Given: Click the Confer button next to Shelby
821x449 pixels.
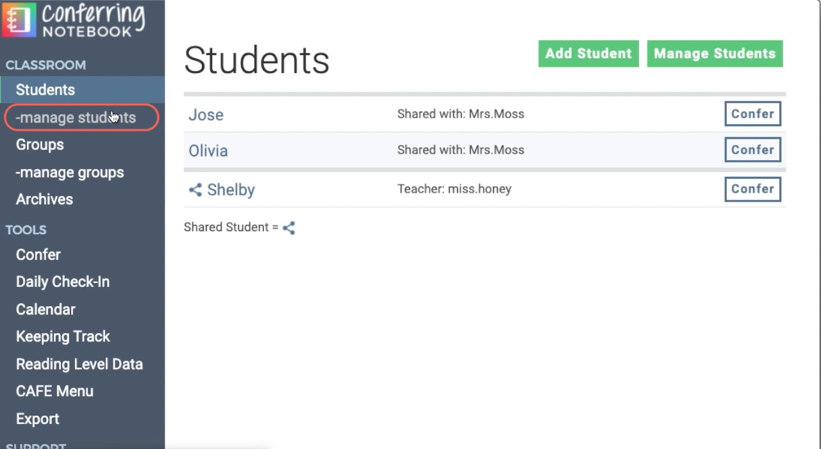Looking at the screenshot, I should [x=752, y=189].
